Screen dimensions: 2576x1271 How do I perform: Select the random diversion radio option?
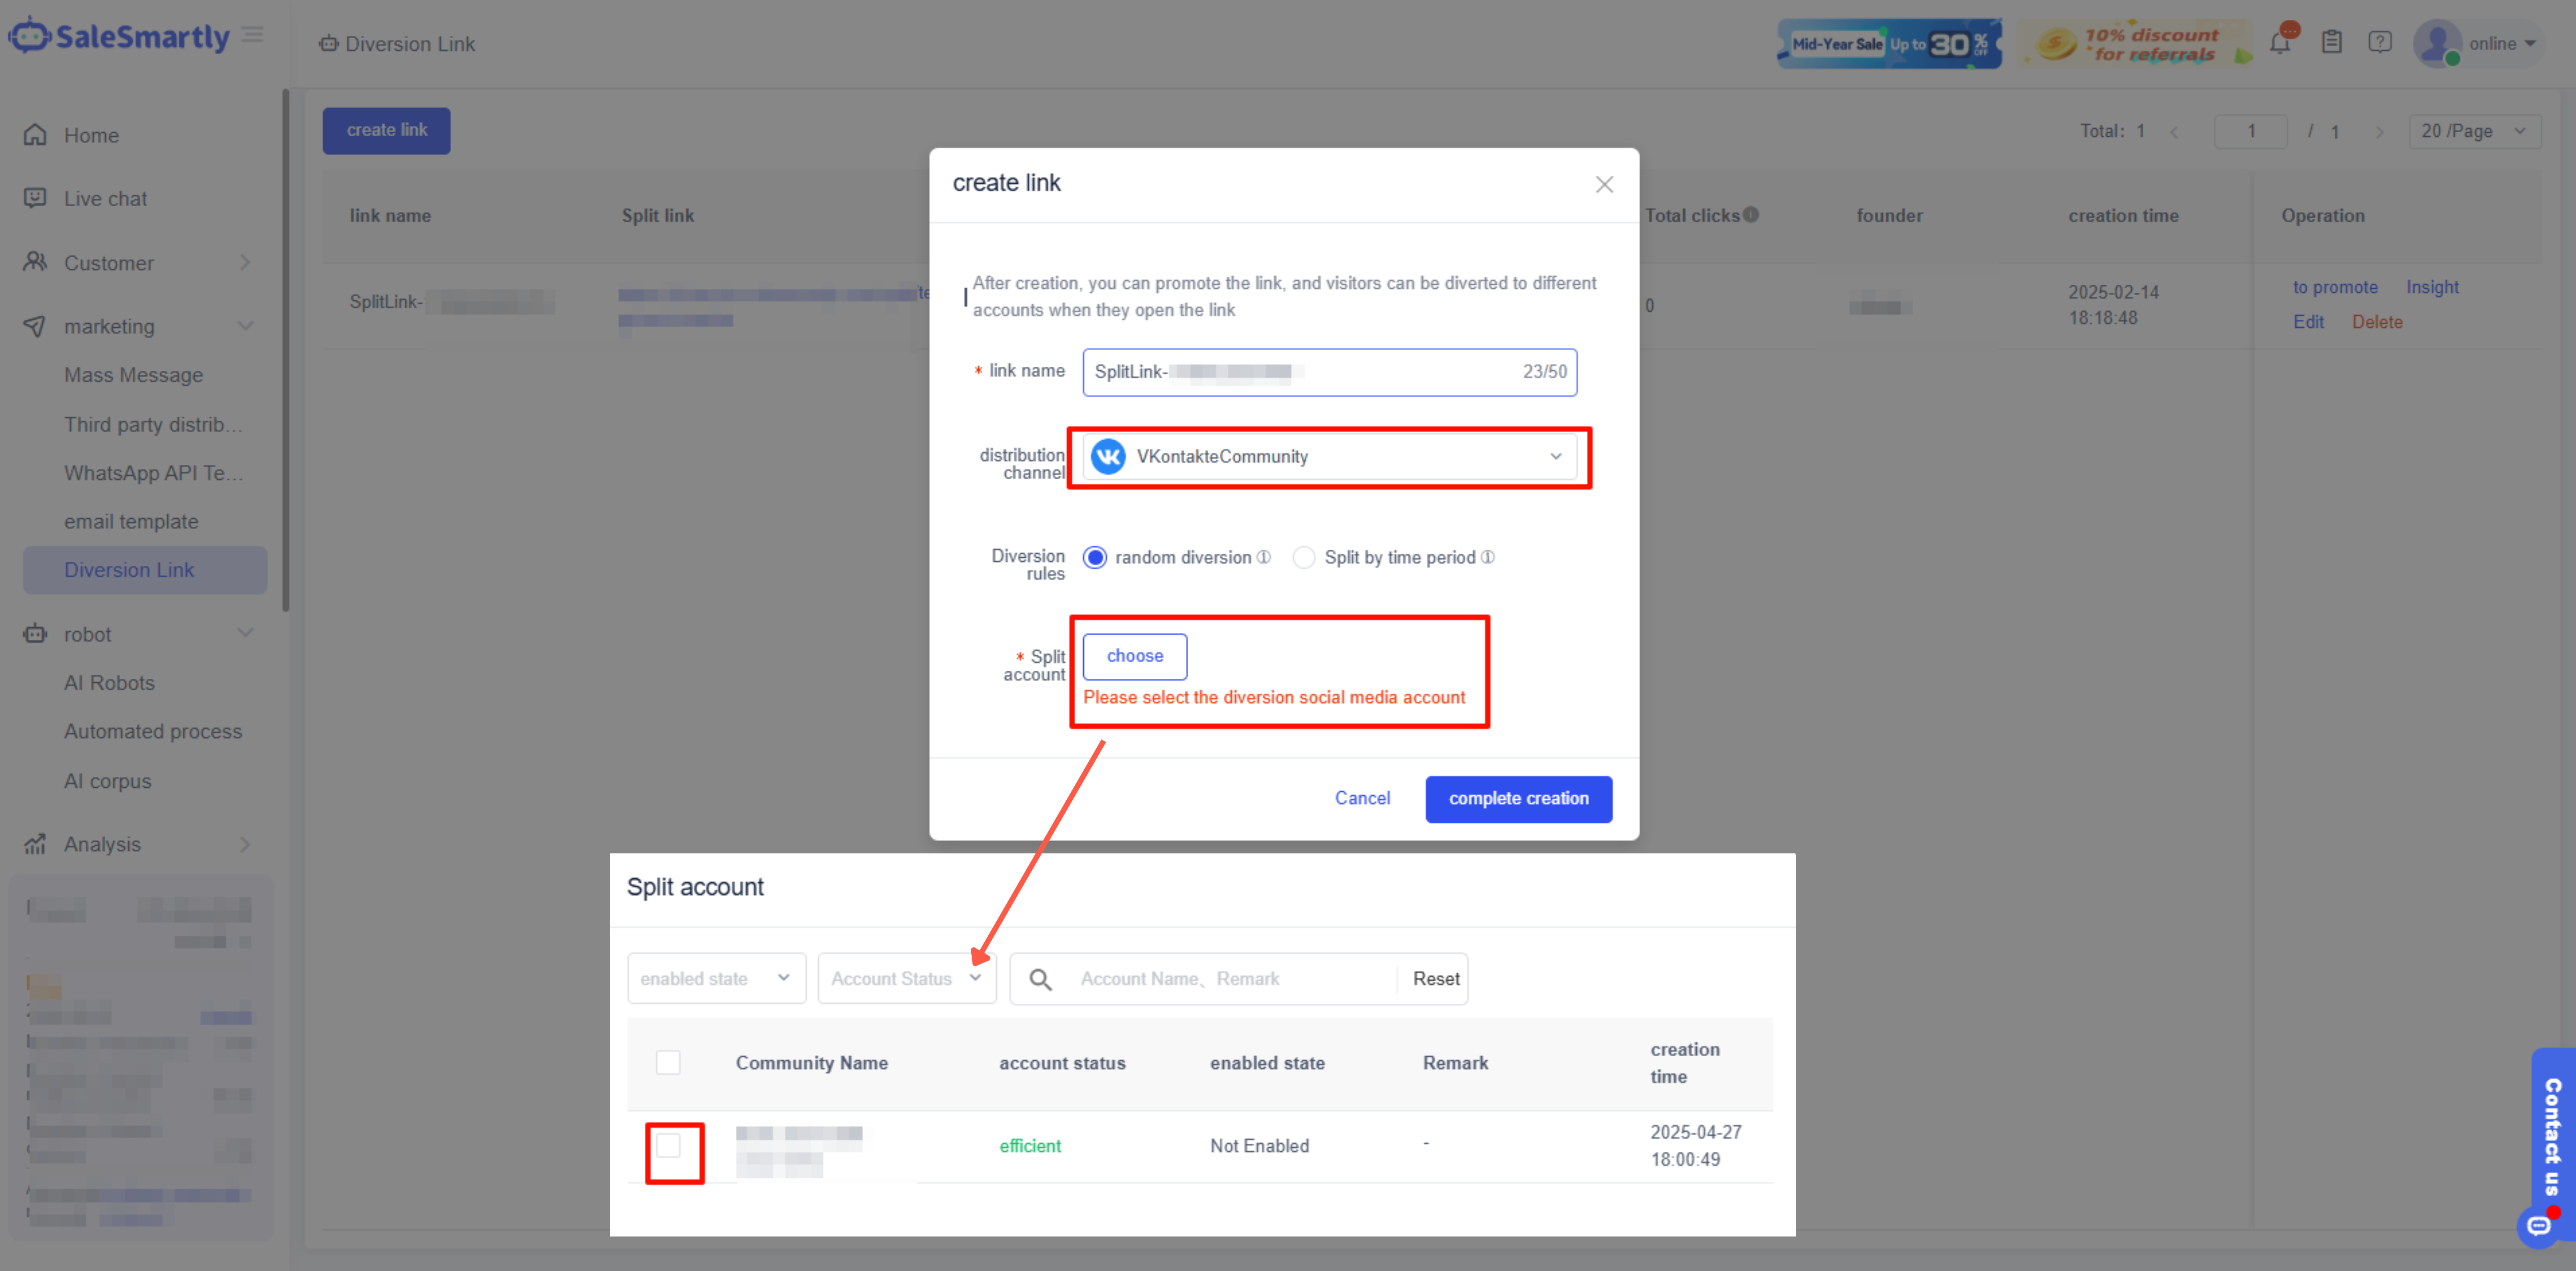(x=1095, y=557)
